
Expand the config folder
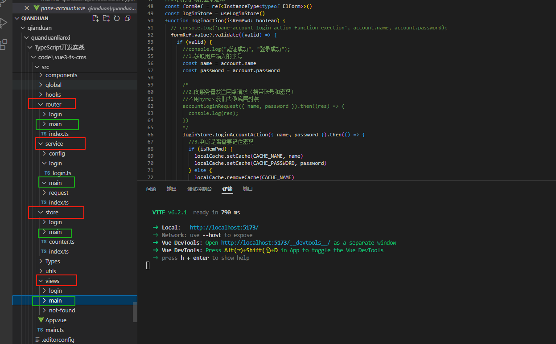tap(45, 153)
